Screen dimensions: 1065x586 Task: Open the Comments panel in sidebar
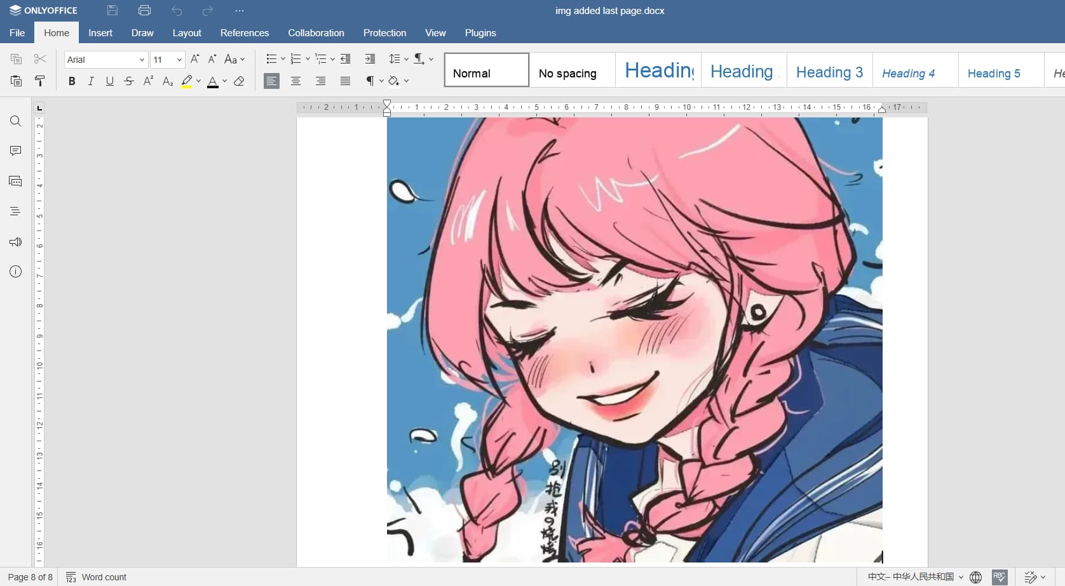pyautogui.click(x=16, y=150)
